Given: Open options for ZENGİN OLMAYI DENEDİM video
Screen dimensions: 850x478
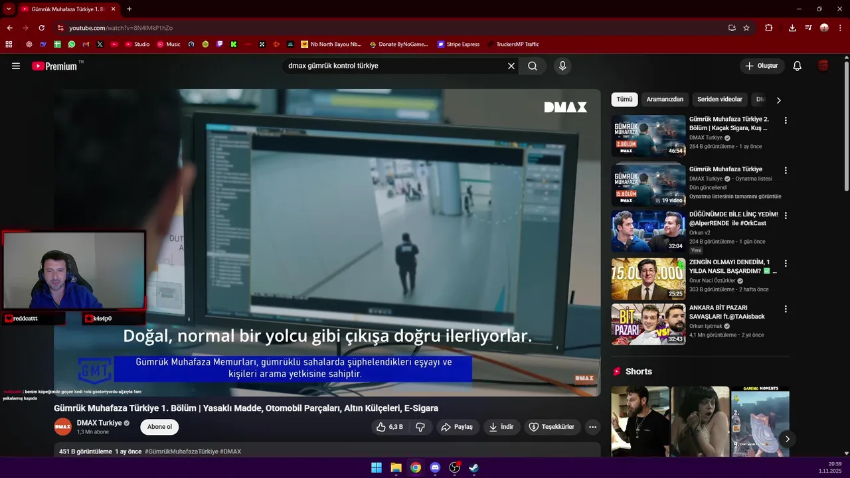Looking at the screenshot, I should click(786, 264).
